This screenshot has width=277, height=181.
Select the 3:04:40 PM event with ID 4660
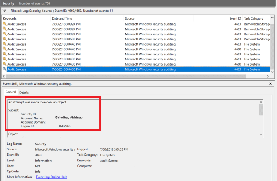pos(136,49)
